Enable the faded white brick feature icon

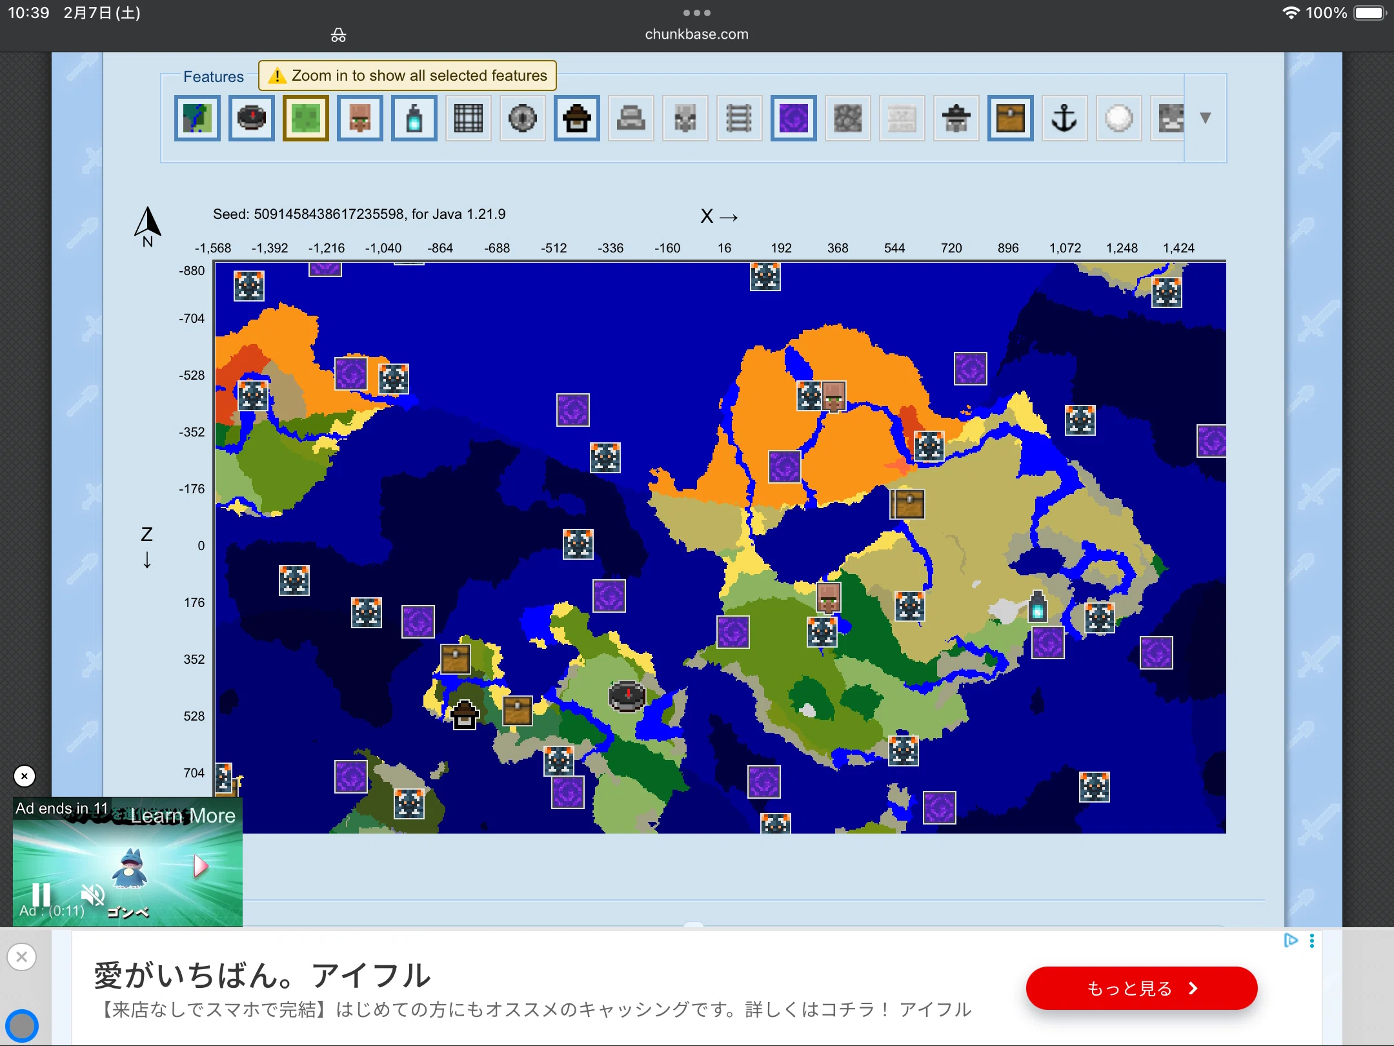click(x=902, y=118)
